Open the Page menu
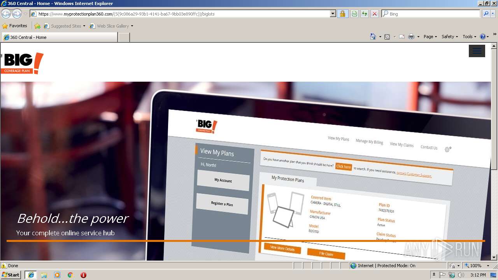Viewport: 498px width, 280px height. pyautogui.click(x=430, y=37)
